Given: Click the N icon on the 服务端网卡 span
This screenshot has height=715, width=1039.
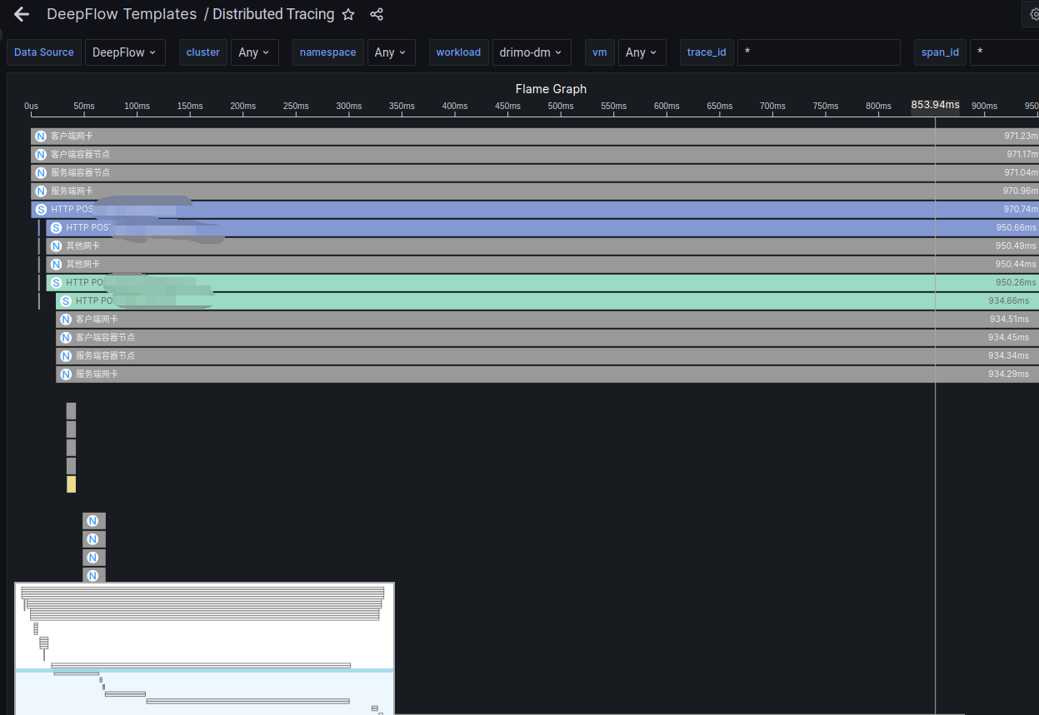Looking at the screenshot, I should coord(40,191).
